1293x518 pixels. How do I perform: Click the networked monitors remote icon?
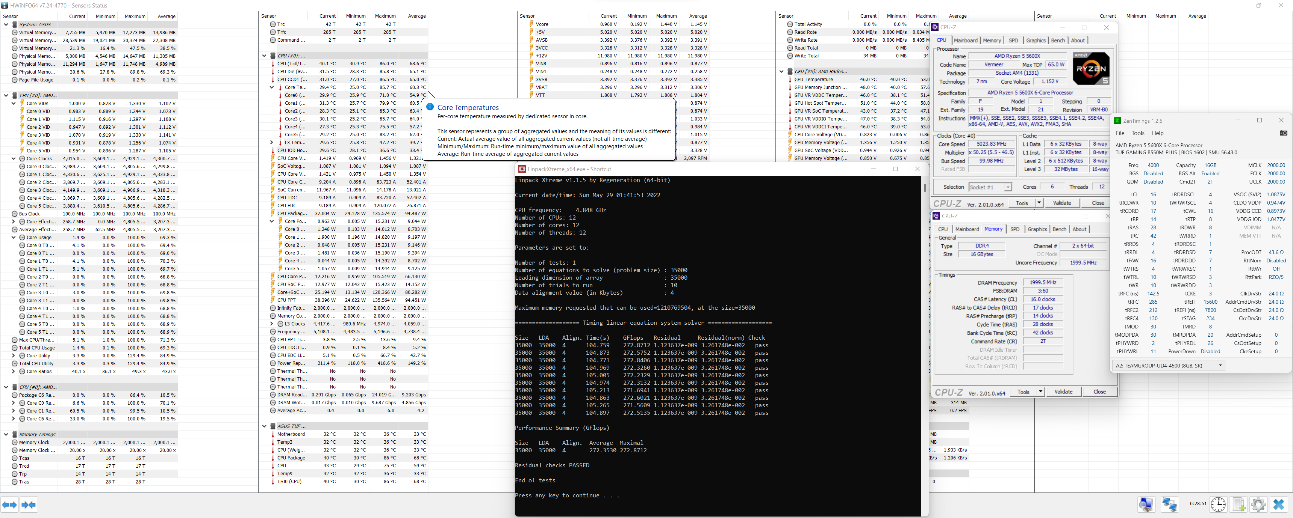pos(1169,504)
